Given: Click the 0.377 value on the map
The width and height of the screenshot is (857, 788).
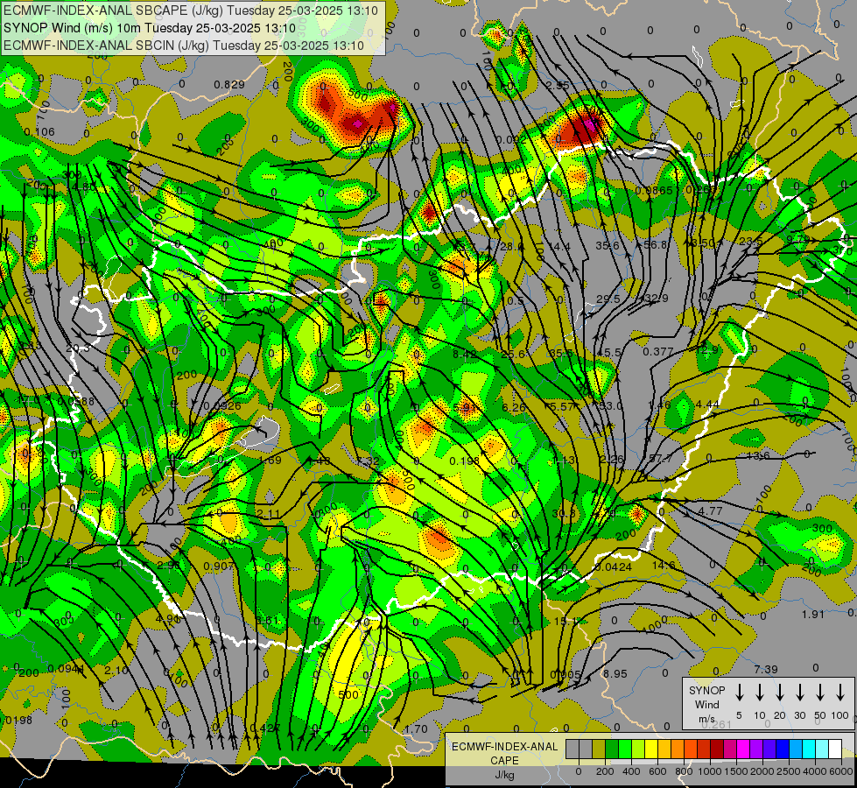Looking at the screenshot, I should click(658, 351).
